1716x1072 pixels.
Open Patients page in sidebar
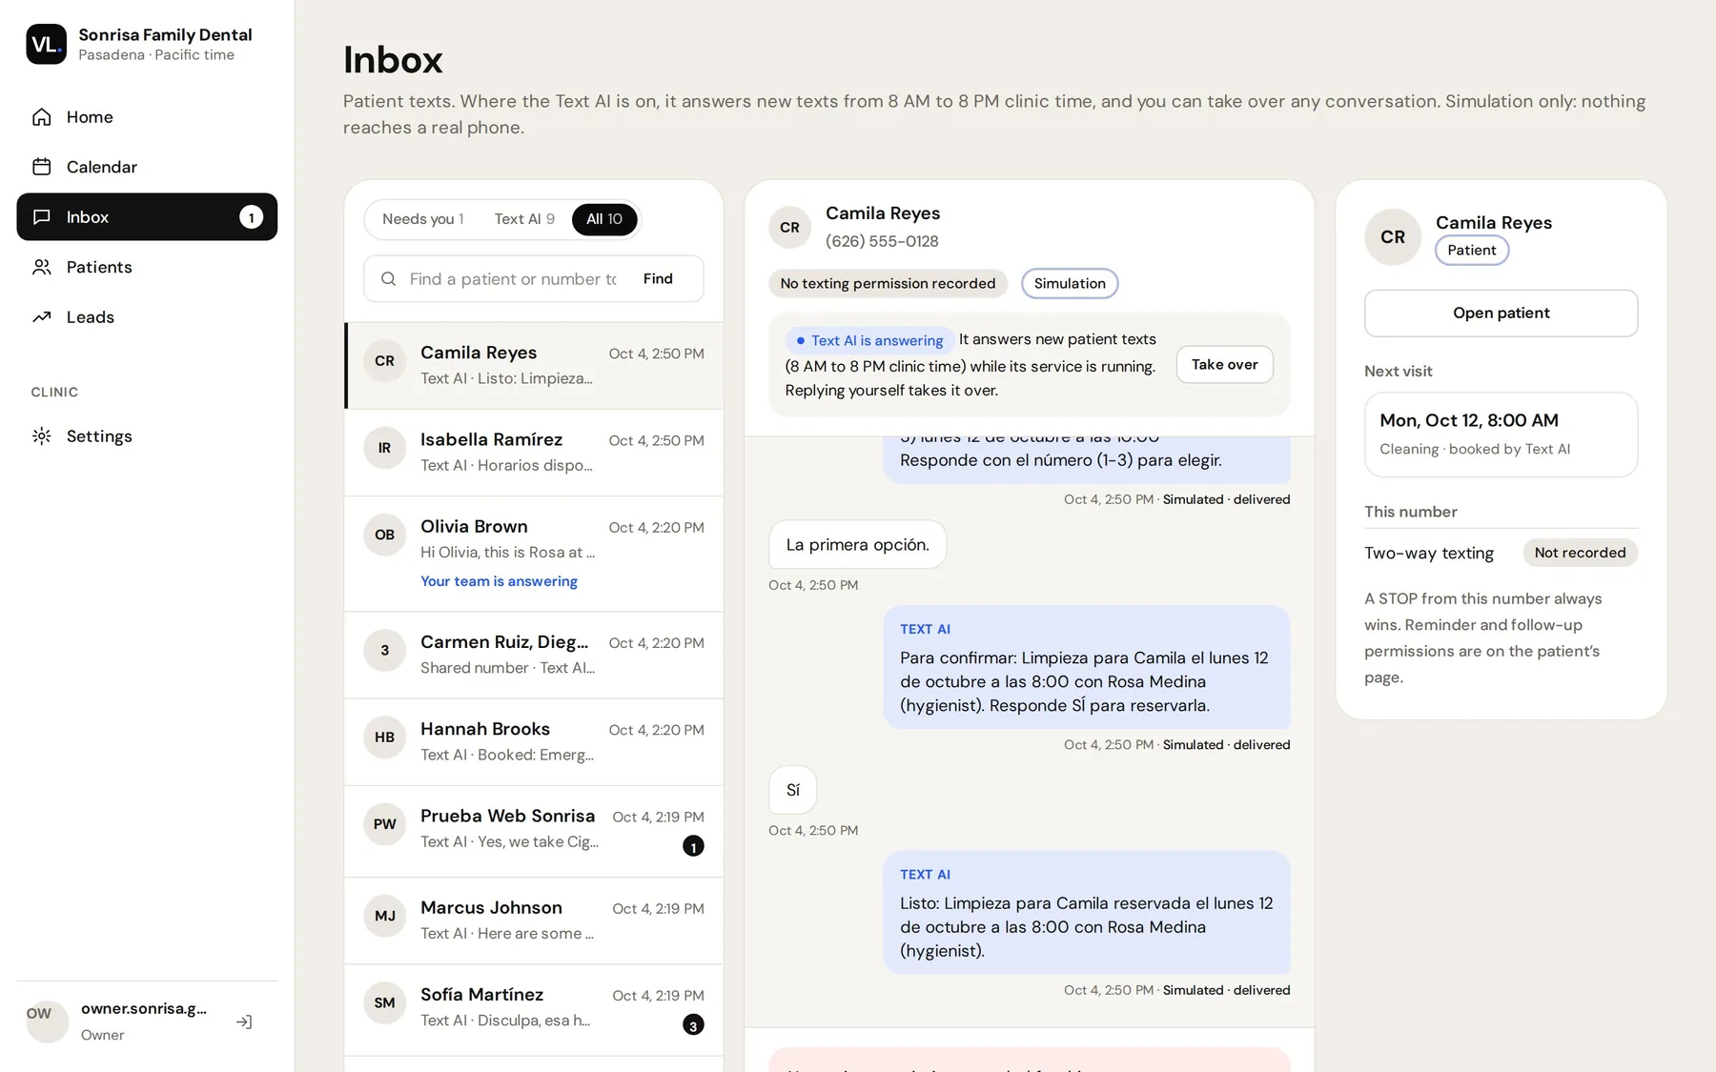point(147,267)
